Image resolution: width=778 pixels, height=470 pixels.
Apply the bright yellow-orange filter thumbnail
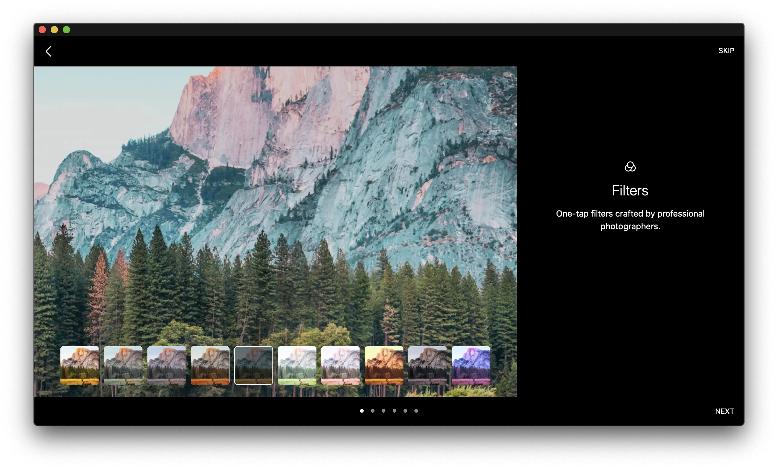[x=384, y=365]
